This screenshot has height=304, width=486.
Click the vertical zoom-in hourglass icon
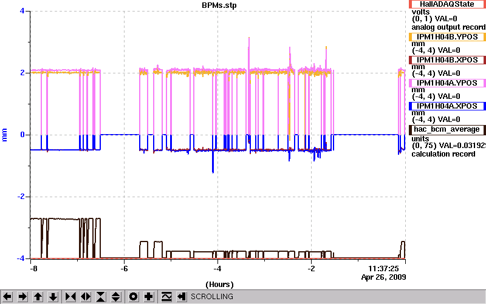tap(101, 297)
